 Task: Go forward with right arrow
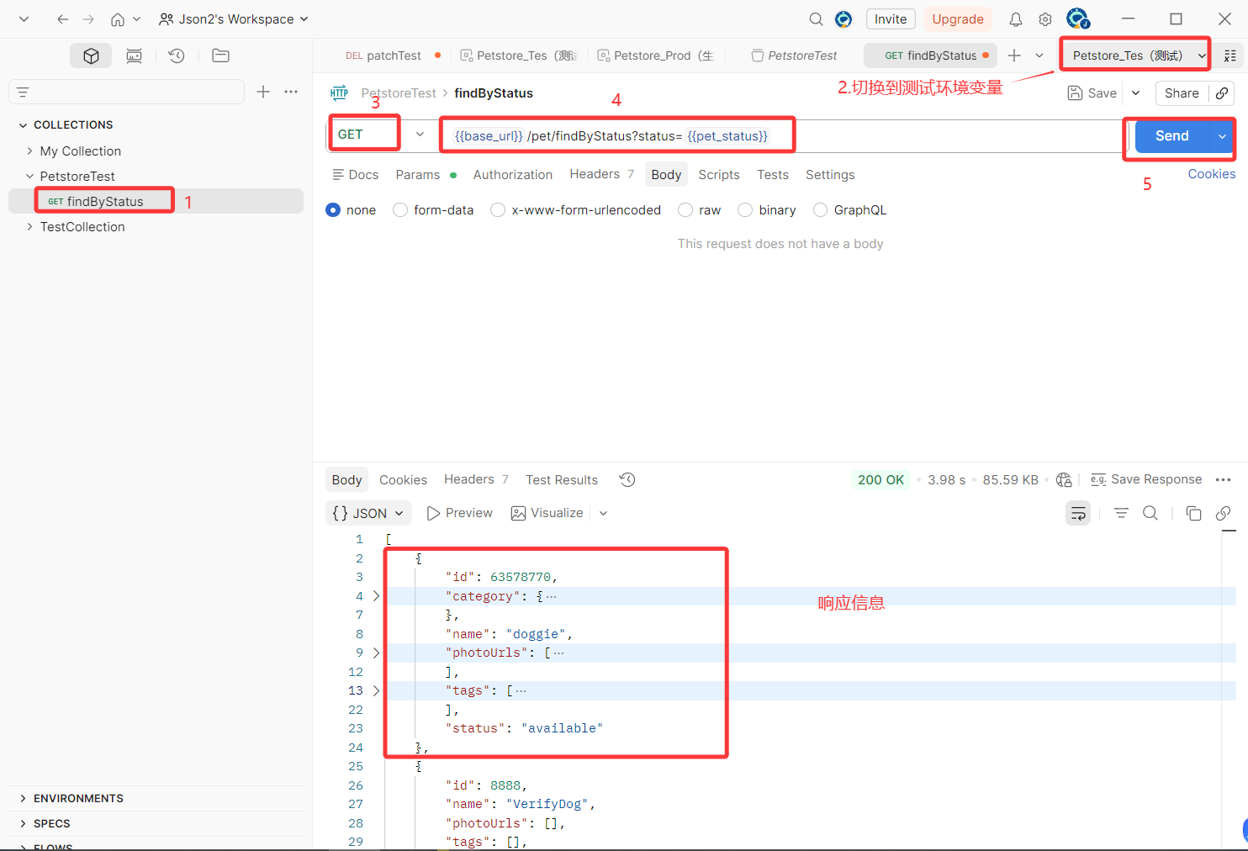tap(88, 19)
